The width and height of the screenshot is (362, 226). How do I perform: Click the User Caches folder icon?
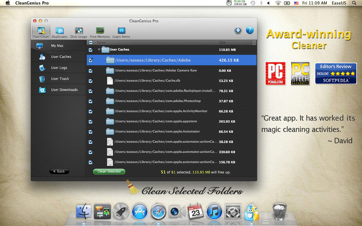pos(105,50)
